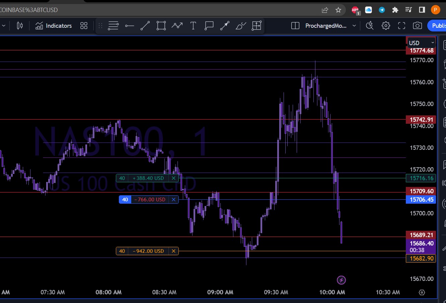The height and width of the screenshot is (303, 446).
Task: Expand the layout management dropdown arrow
Action: tap(354, 26)
